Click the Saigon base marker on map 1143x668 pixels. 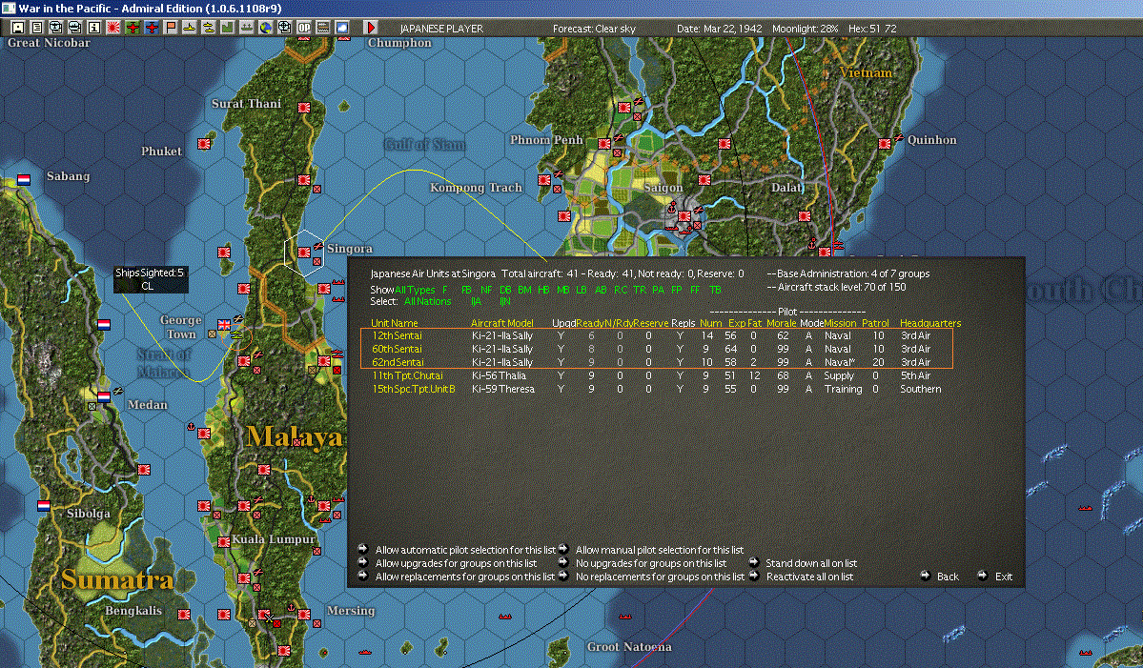(x=684, y=215)
